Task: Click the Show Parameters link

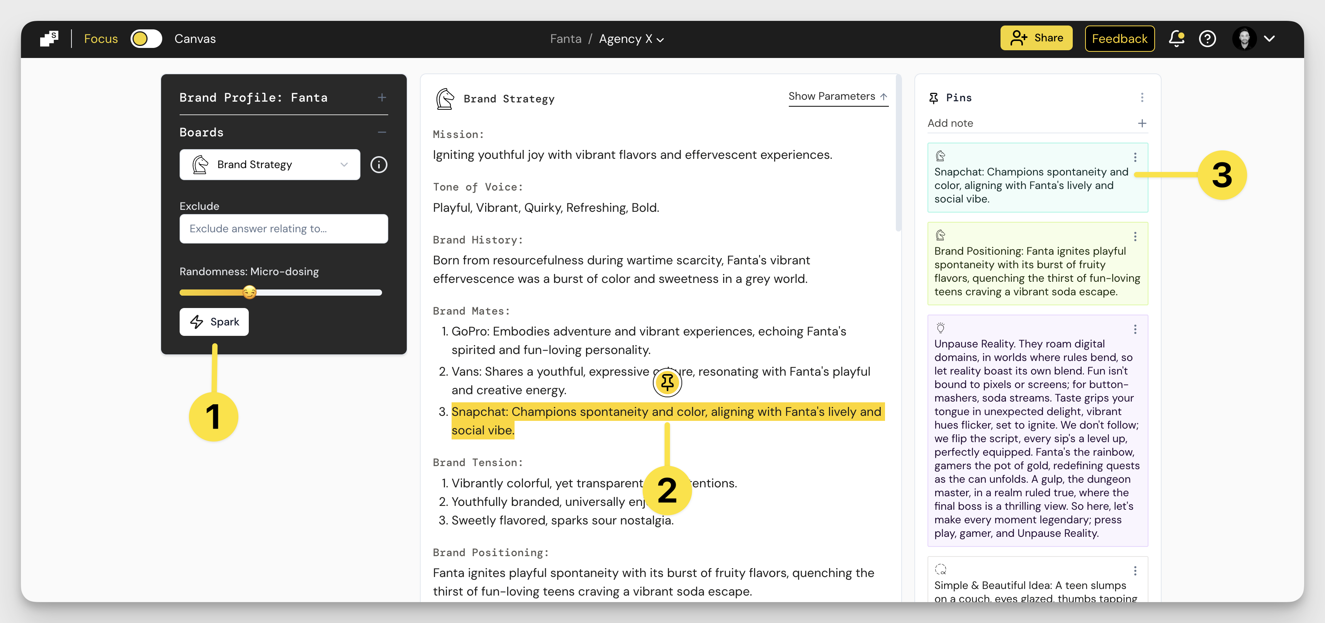Action: click(837, 96)
